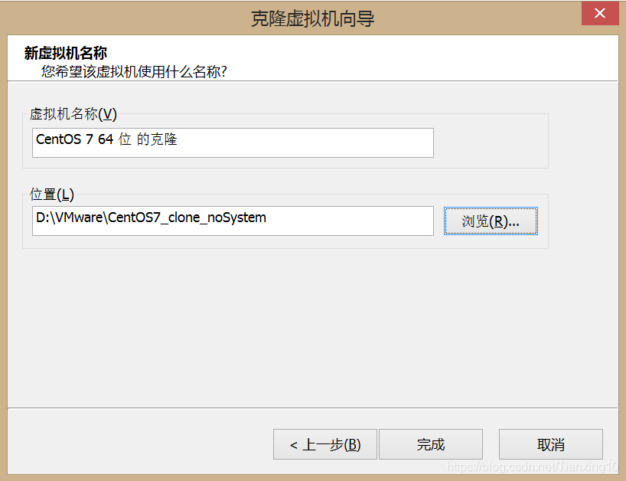
Task: Click the 位置(L) label
Action: tap(52, 195)
